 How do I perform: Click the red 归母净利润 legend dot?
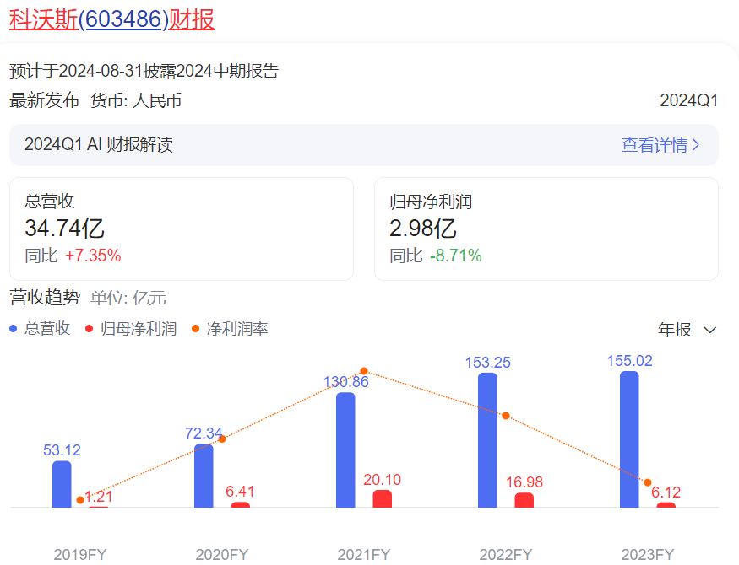coord(89,328)
